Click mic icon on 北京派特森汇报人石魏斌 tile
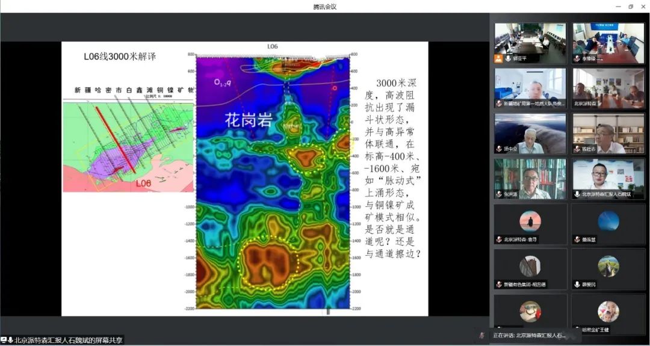Viewport: 650px width, 346px height. (577, 194)
